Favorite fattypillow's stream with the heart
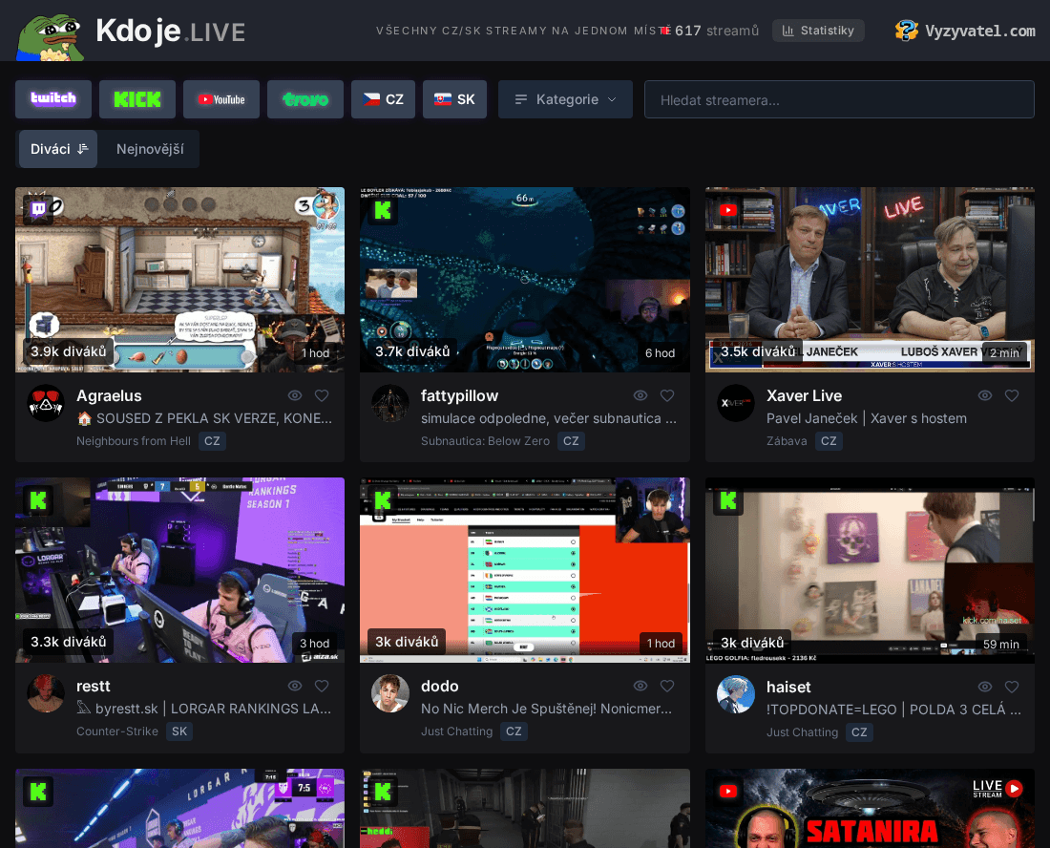This screenshot has height=848, width=1050. 666,394
